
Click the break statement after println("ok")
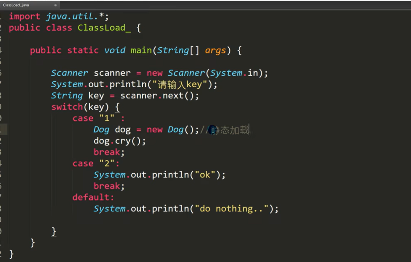[x=109, y=186]
